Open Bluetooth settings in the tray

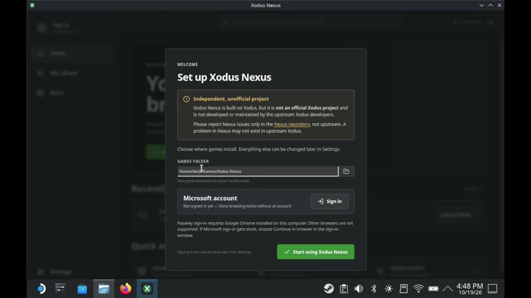pyautogui.click(x=374, y=288)
